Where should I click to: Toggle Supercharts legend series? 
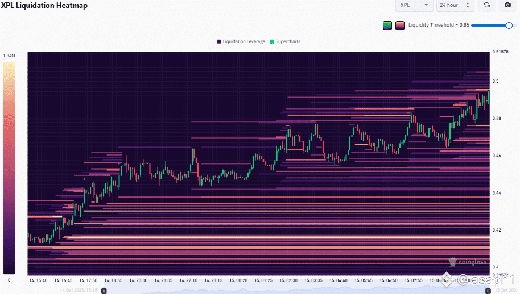(285, 41)
